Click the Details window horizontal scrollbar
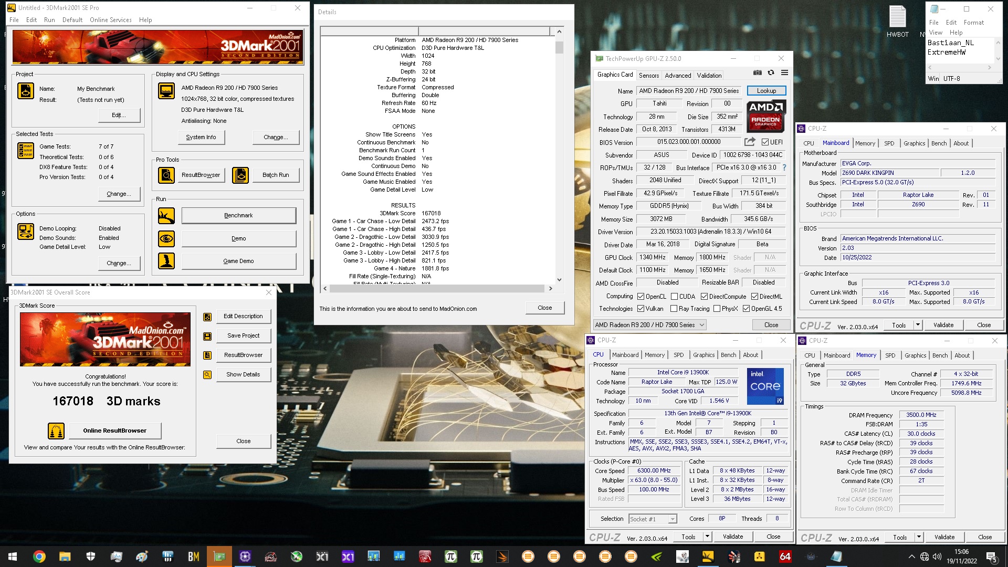Image resolution: width=1008 pixels, height=567 pixels. coord(437,288)
